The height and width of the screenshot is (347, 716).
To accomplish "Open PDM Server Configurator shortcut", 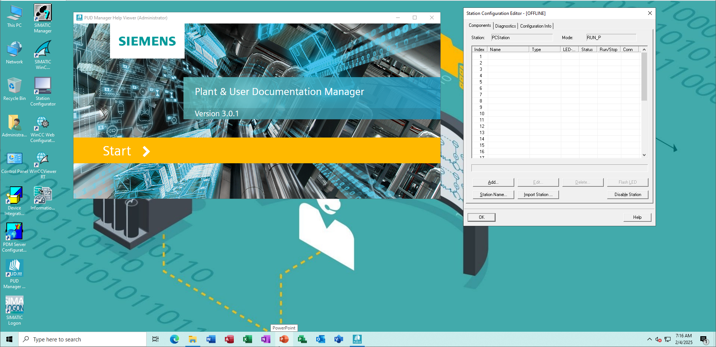I will point(15,238).
